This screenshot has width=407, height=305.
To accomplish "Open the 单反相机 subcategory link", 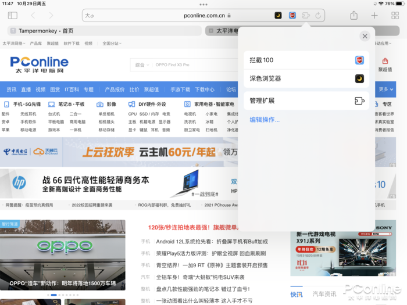I will pyautogui.click(x=106, y=114).
